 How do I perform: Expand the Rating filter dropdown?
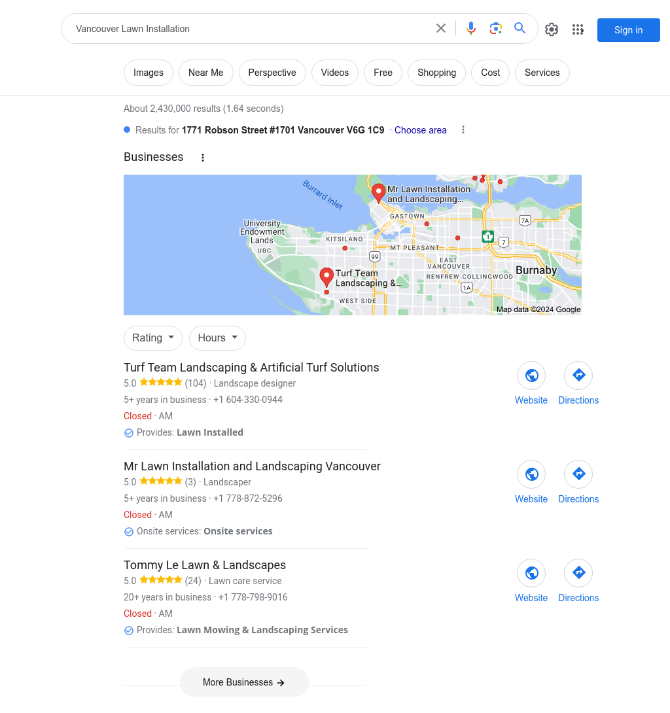(x=153, y=338)
